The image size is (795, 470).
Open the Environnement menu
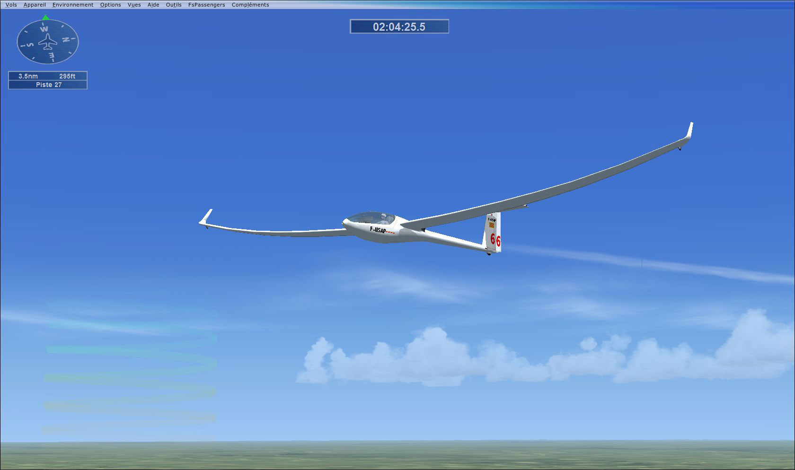tap(72, 4)
